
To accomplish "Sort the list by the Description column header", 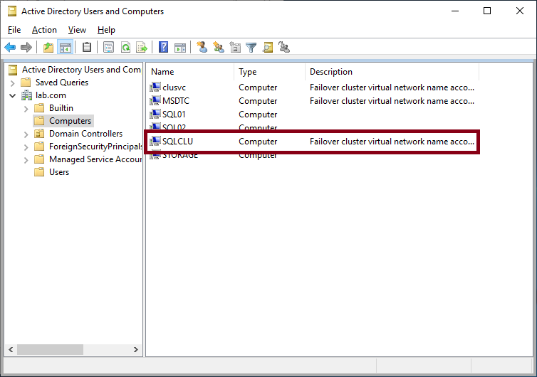I will [x=392, y=72].
